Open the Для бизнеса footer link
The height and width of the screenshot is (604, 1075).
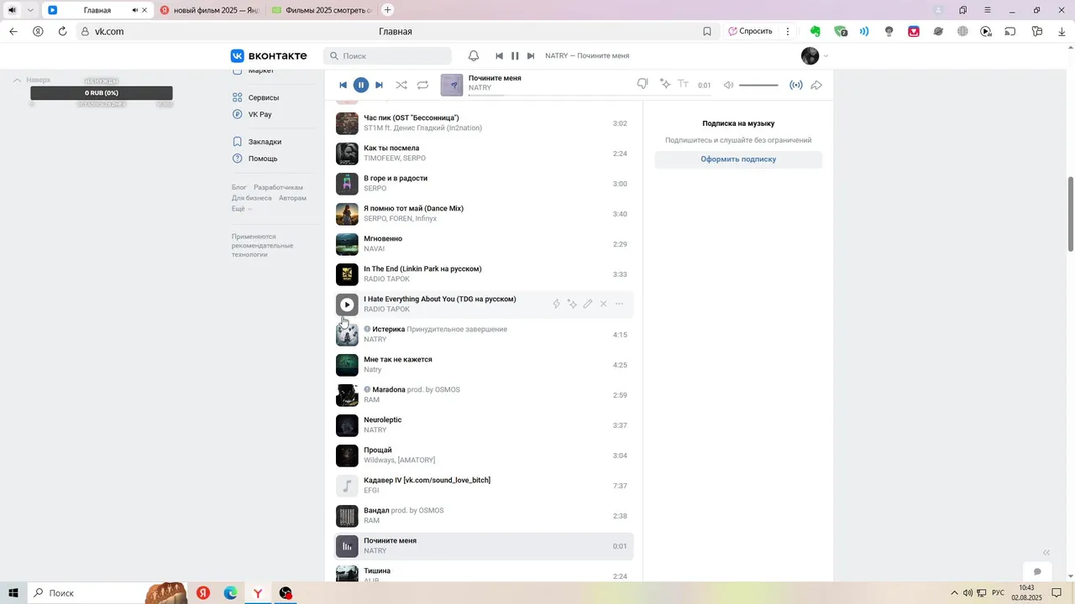(x=252, y=198)
